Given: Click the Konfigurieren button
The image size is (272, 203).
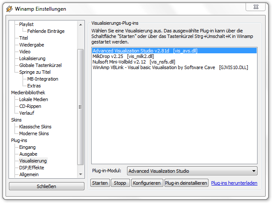Looking at the screenshot, I should click(147, 183).
